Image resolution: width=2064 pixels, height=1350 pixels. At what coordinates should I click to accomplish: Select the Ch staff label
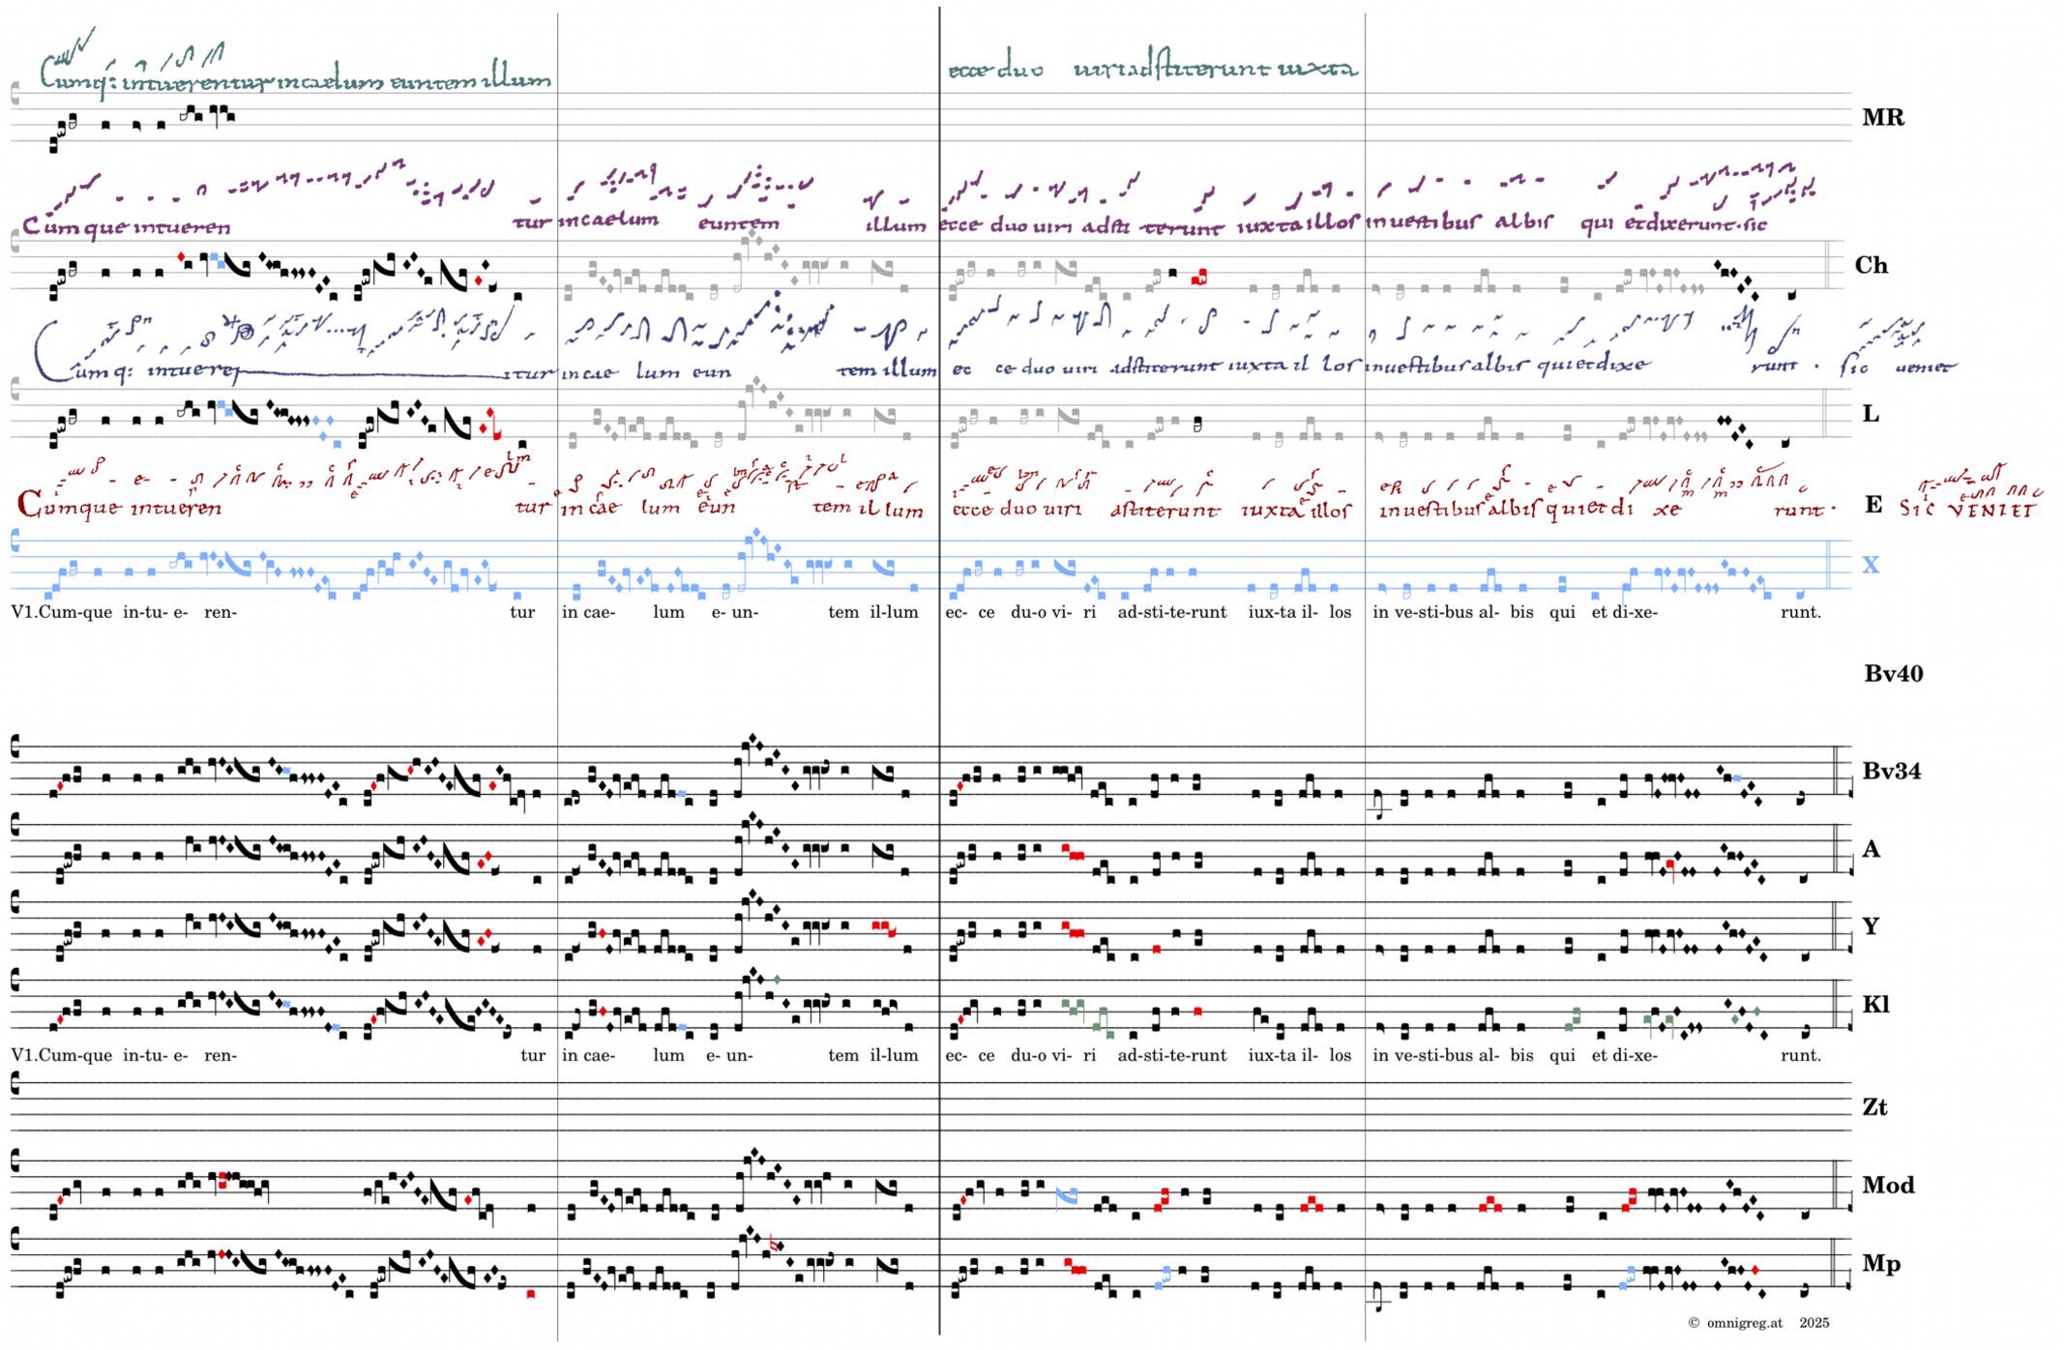1871,266
